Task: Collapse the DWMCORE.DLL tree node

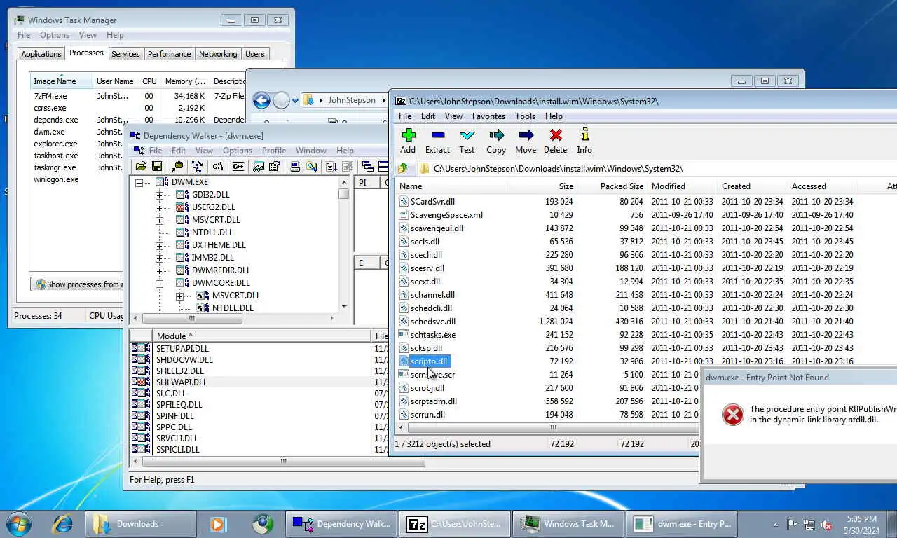Action: 159,283
